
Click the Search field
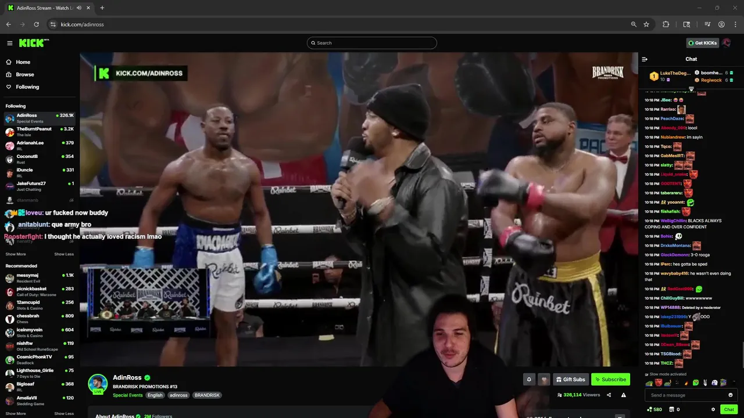click(x=372, y=43)
